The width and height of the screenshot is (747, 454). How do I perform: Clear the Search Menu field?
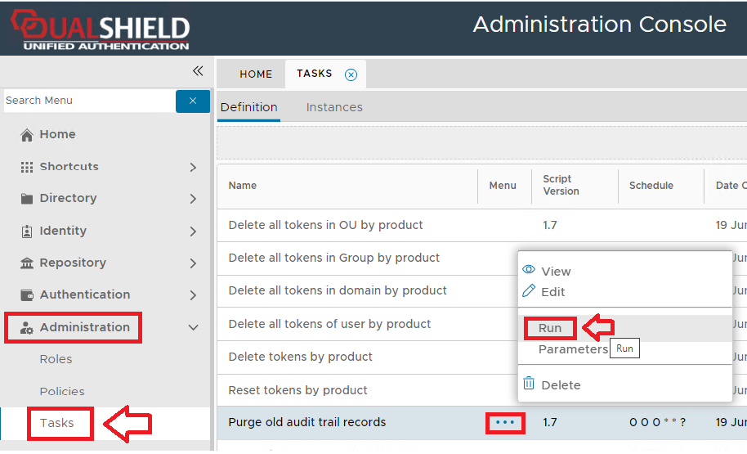(193, 101)
